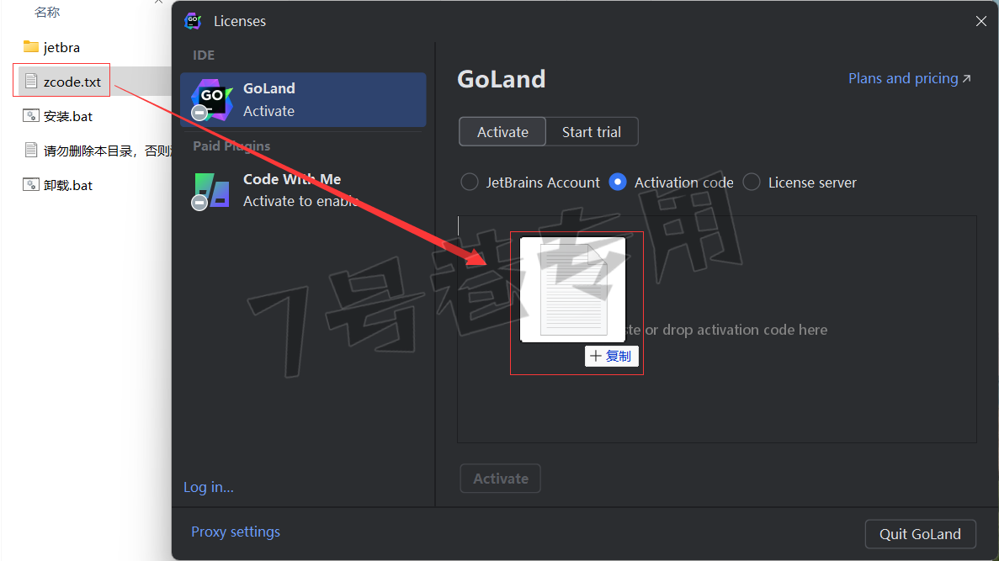The width and height of the screenshot is (999, 561).
Task: Click the 请勿删除本目录 text file icon
Action: tap(30, 150)
